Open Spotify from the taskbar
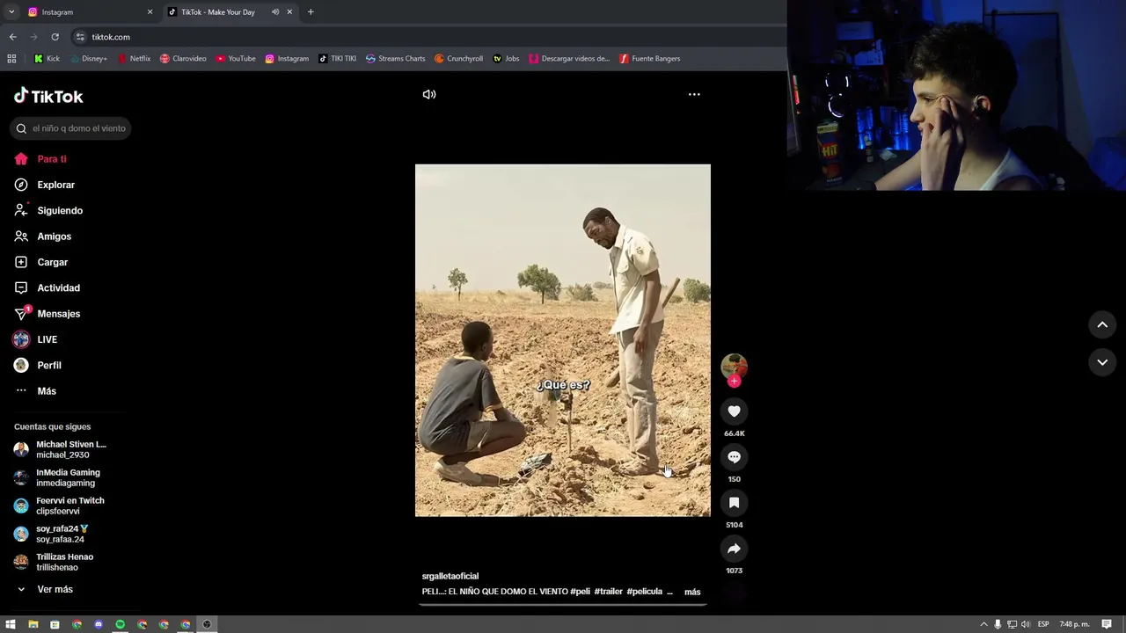1126x633 pixels. 121,624
